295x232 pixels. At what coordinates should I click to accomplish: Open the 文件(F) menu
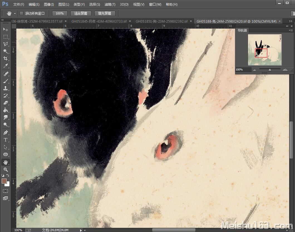(19, 4)
